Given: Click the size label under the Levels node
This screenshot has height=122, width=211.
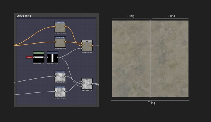Looking at the screenshot, I should 39,64.
